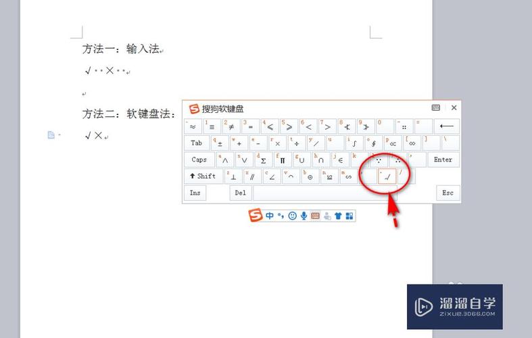Toggle punctuation mode on Sogou toolbar
The width and height of the screenshot is (532, 338).
(x=281, y=216)
